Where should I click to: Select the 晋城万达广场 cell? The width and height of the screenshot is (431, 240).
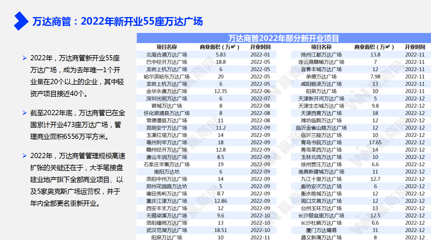(167, 106)
